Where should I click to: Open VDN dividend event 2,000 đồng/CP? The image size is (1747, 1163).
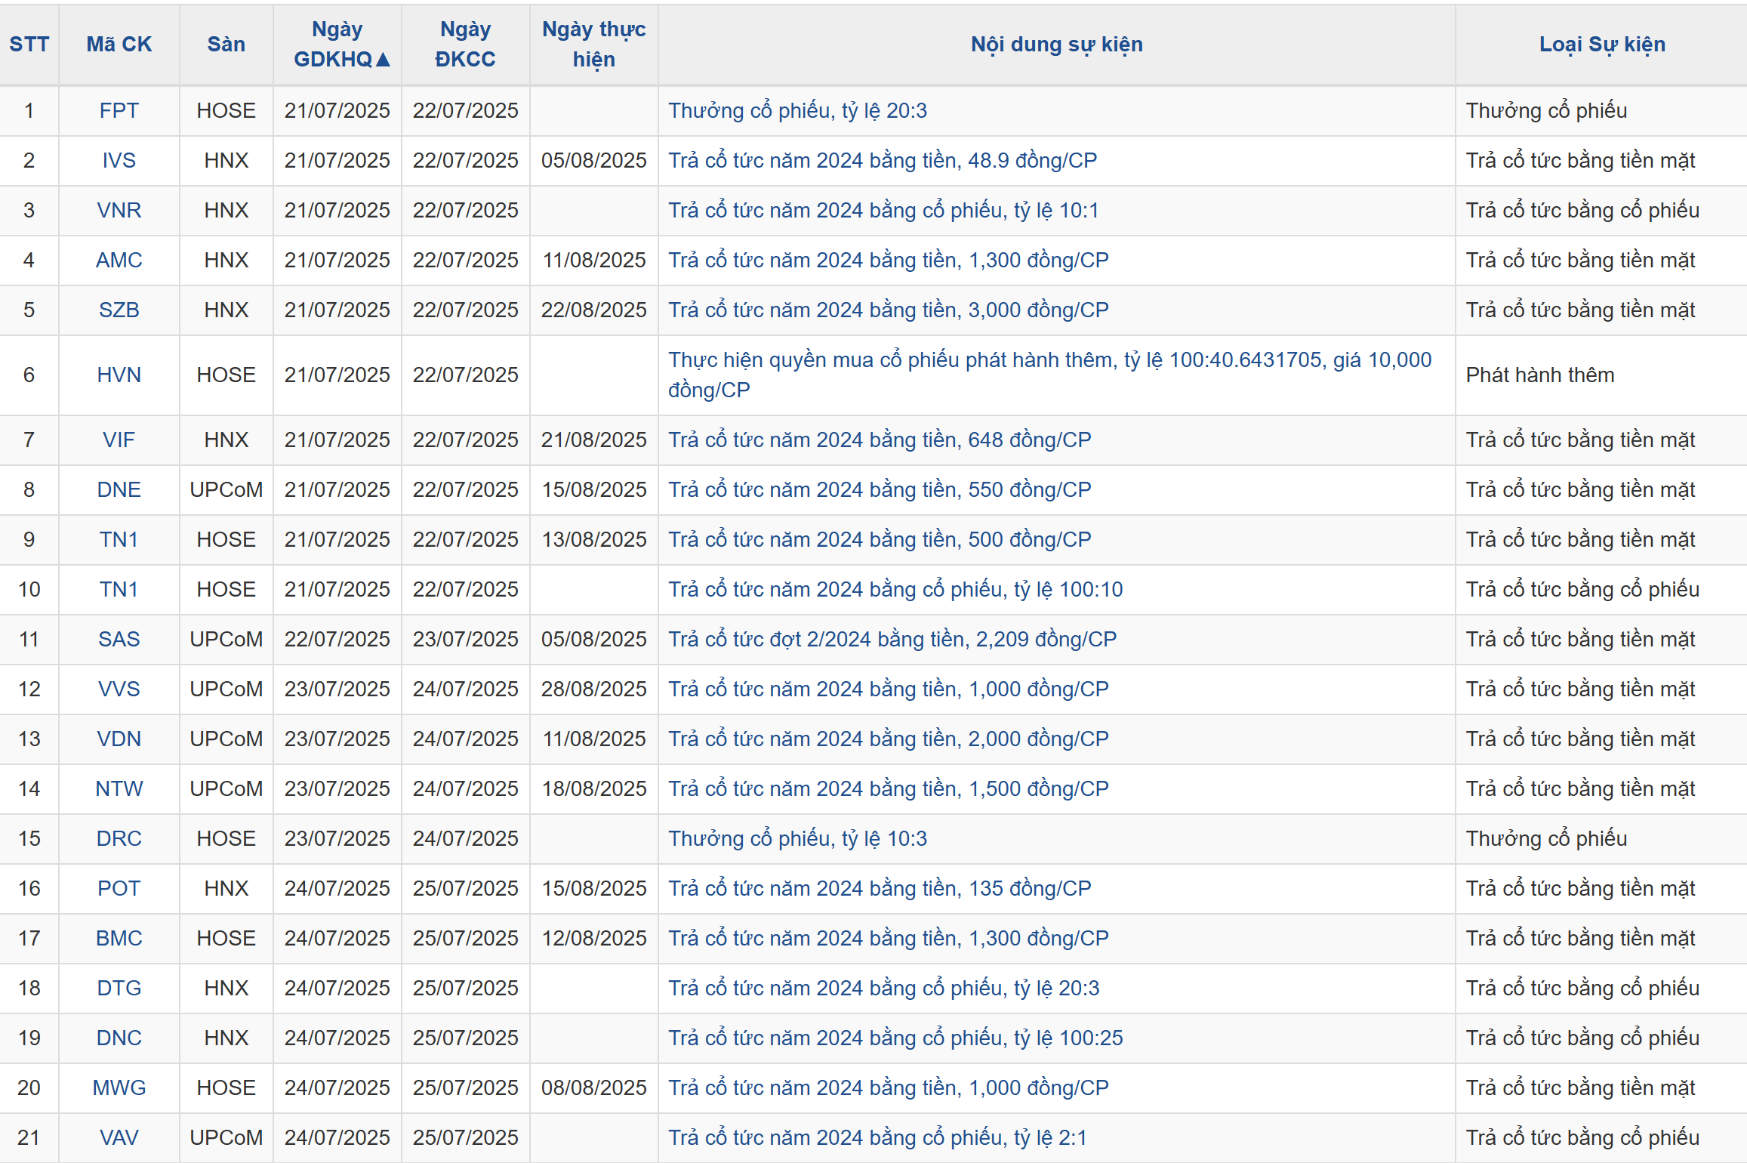[889, 739]
